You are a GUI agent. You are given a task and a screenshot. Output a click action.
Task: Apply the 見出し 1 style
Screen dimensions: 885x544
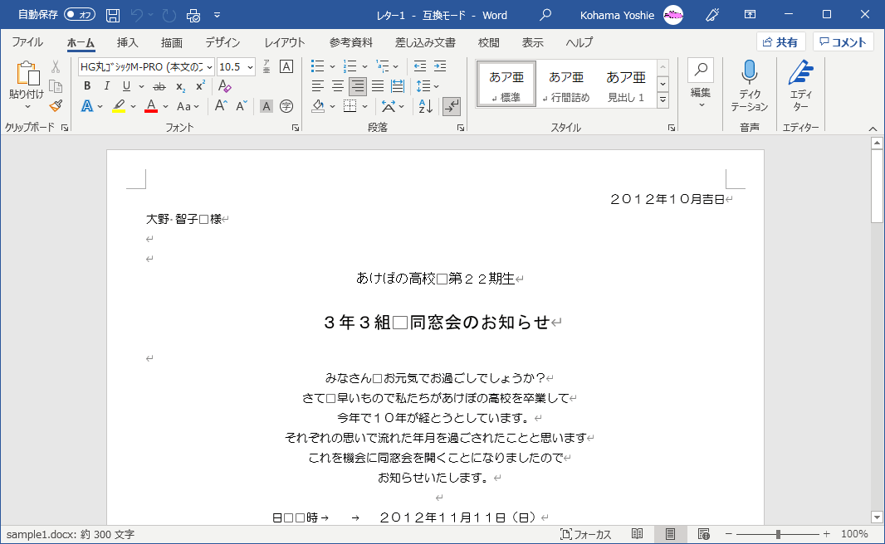[x=625, y=84]
